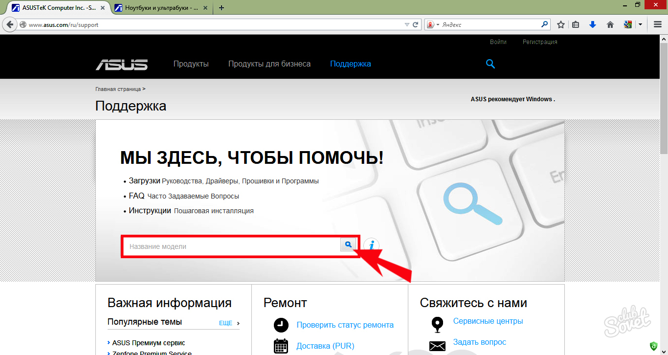Switch to the ASUSTeK Computer Inc. tab
The height and width of the screenshot is (355, 668).
pos(58,8)
